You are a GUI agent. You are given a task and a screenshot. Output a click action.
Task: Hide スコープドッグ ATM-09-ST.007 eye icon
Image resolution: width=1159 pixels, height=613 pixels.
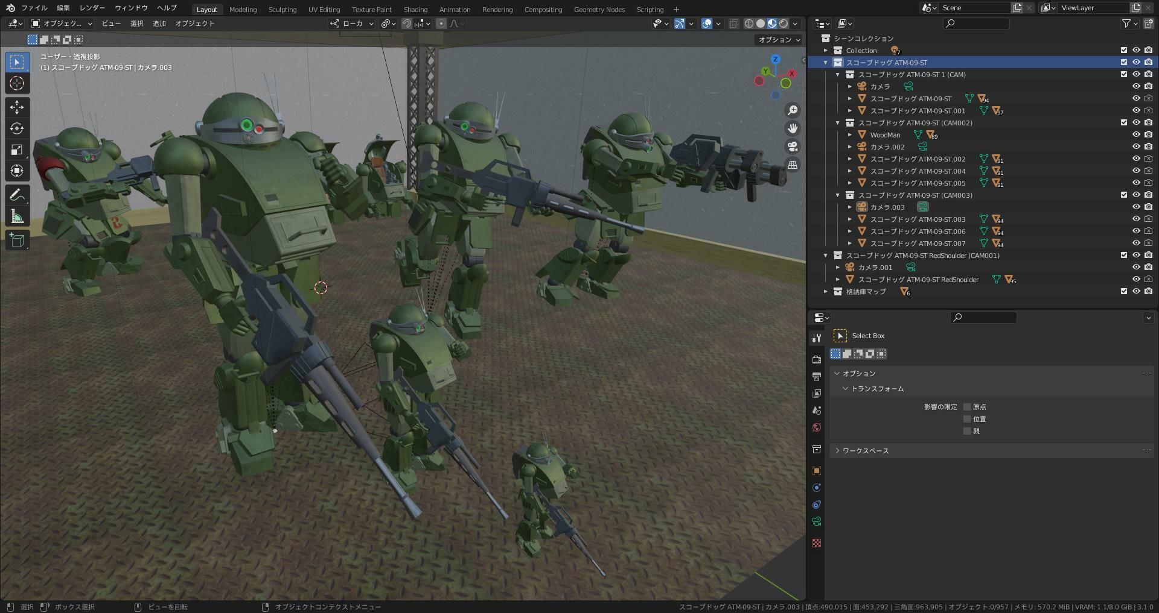[1136, 244]
